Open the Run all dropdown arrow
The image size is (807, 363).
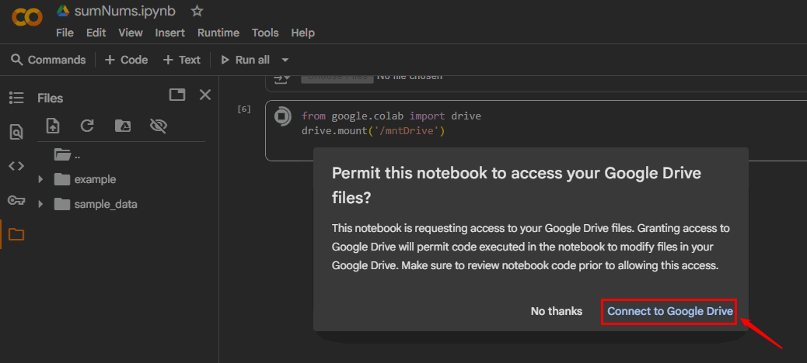(x=285, y=60)
